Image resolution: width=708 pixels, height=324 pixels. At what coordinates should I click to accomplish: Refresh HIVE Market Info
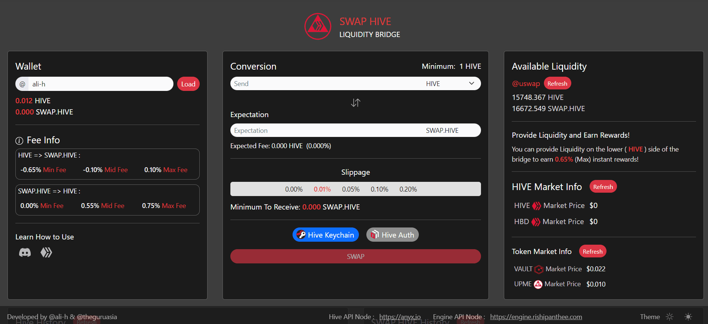click(603, 187)
